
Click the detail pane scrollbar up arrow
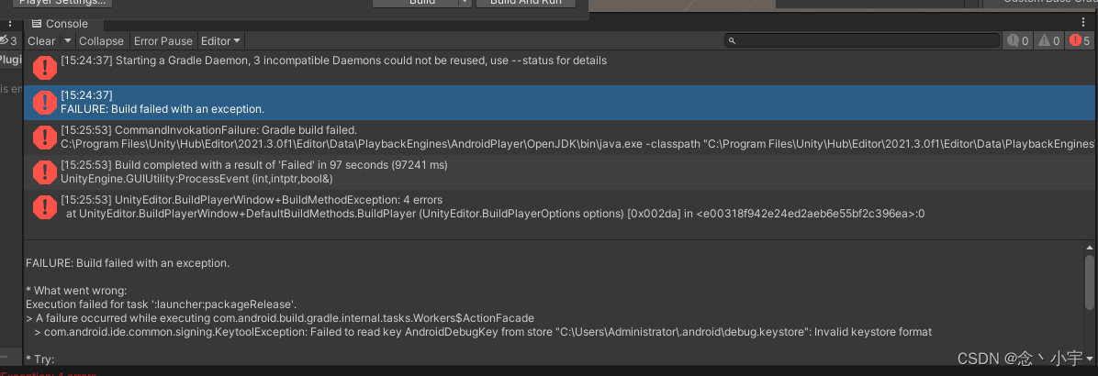(1089, 248)
